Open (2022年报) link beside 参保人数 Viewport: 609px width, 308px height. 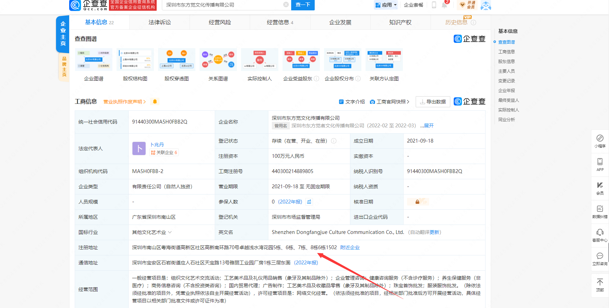click(290, 202)
